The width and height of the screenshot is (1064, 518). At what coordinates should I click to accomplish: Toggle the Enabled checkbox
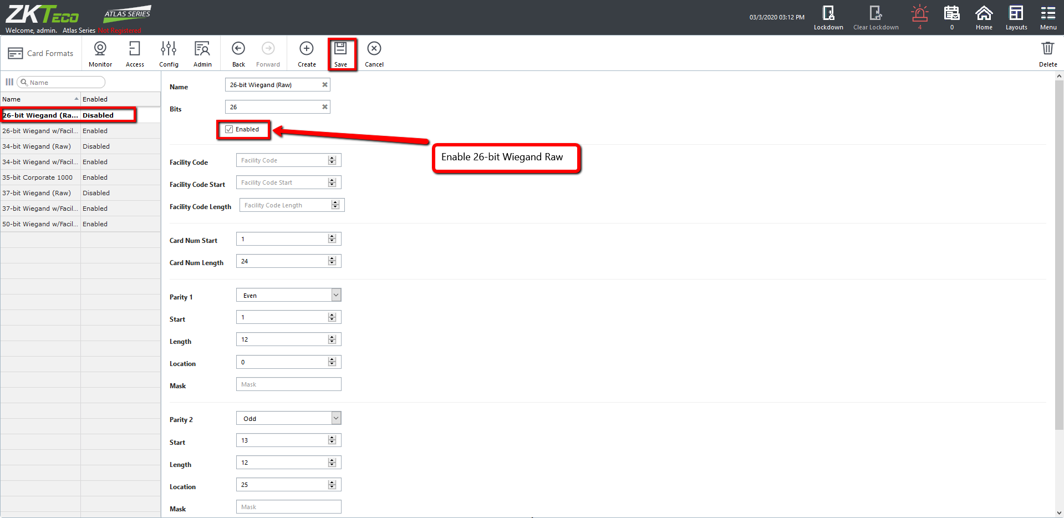coord(229,129)
